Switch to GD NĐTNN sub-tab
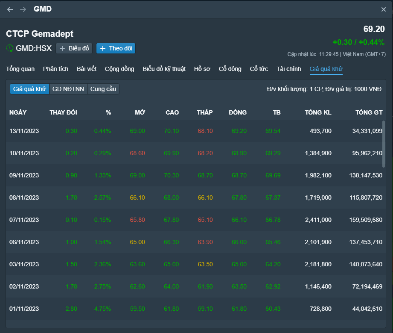 point(68,89)
